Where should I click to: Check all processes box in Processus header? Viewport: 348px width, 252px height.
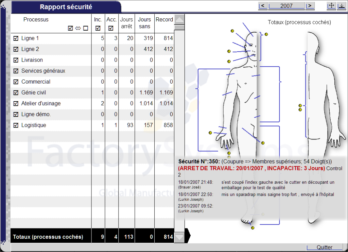point(70,28)
